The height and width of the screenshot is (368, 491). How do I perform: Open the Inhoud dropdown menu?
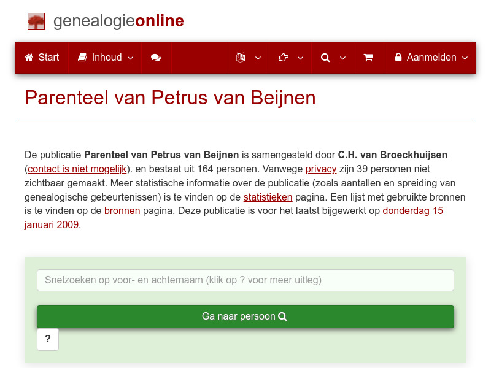[x=130, y=58]
